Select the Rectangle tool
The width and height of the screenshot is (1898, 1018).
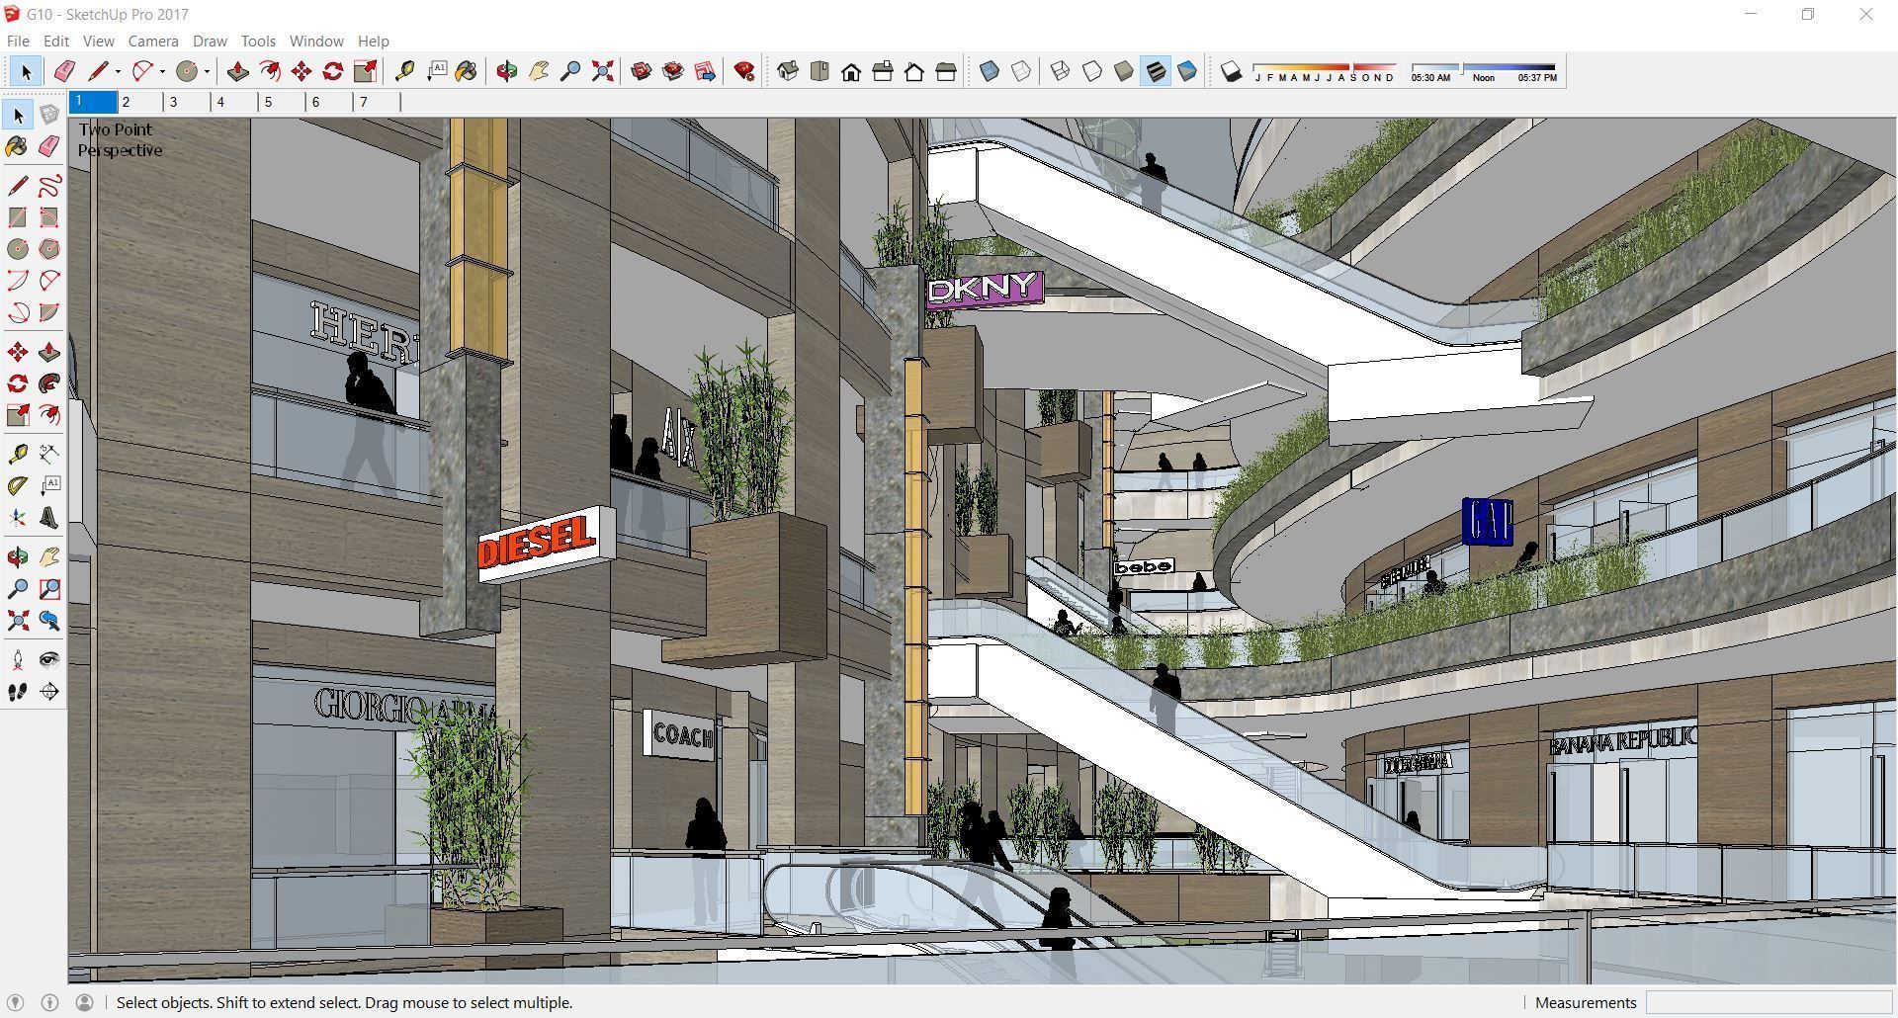pos(18,217)
